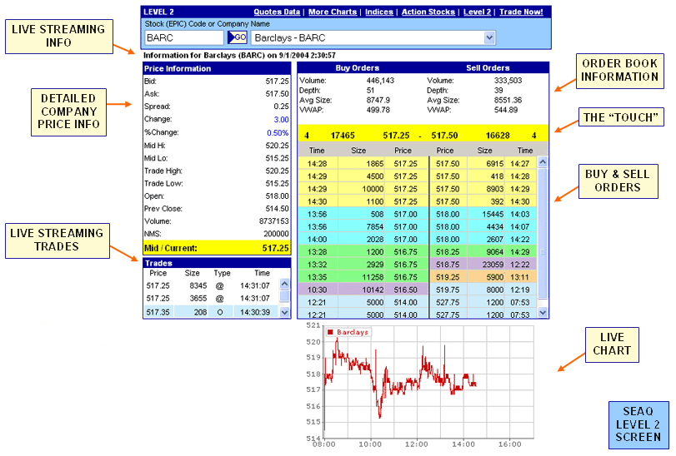Click into the BARC stock code field

pyautogui.click(x=184, y=37)
